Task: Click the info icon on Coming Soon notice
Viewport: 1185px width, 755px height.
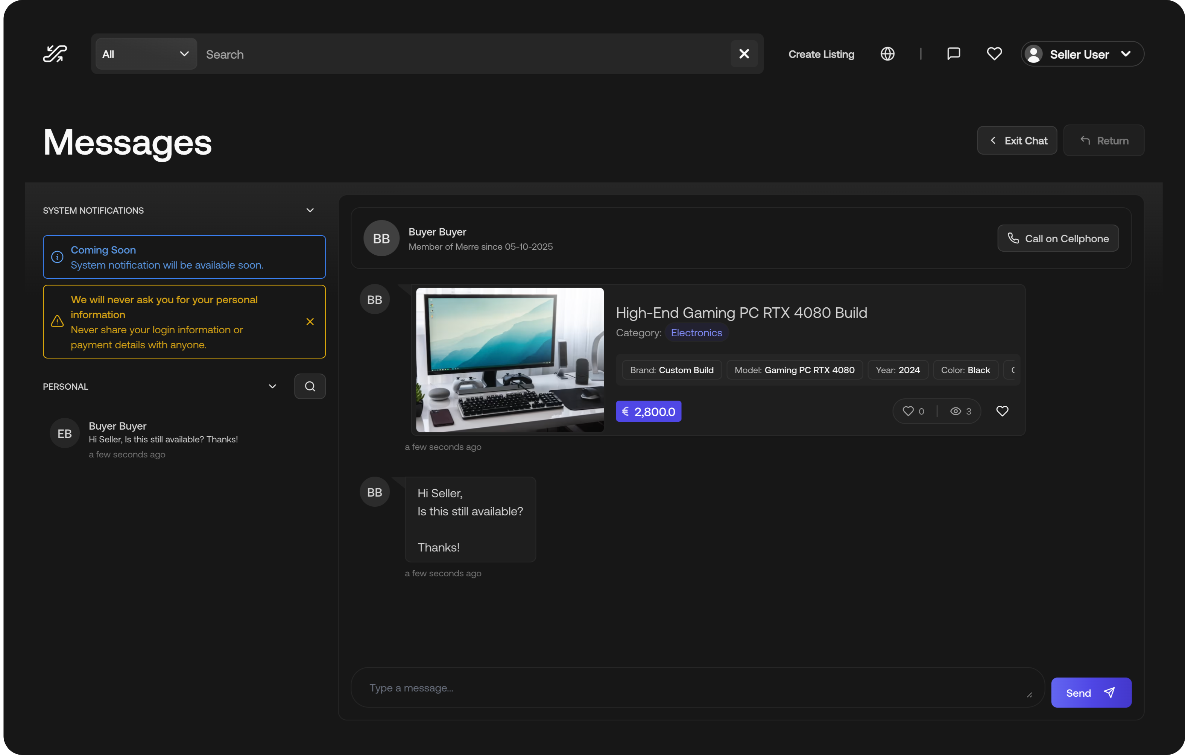Action: pos(57,257)
